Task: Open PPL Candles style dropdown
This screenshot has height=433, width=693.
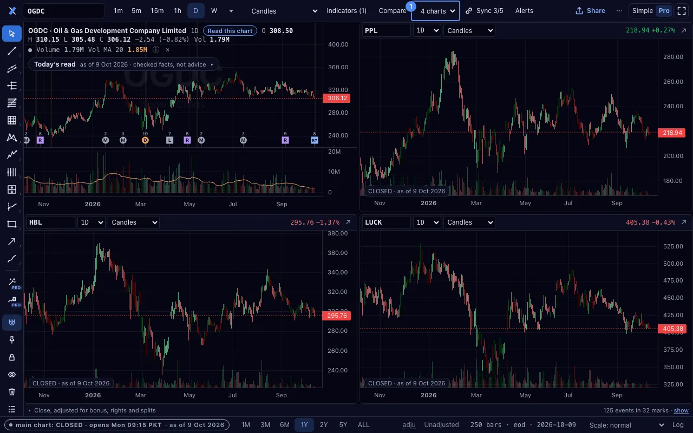Action: pos(469,30)
